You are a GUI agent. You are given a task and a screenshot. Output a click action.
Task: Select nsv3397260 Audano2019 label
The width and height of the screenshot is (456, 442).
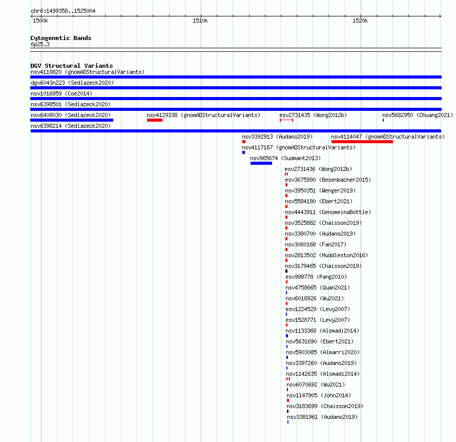coord(321,363)
